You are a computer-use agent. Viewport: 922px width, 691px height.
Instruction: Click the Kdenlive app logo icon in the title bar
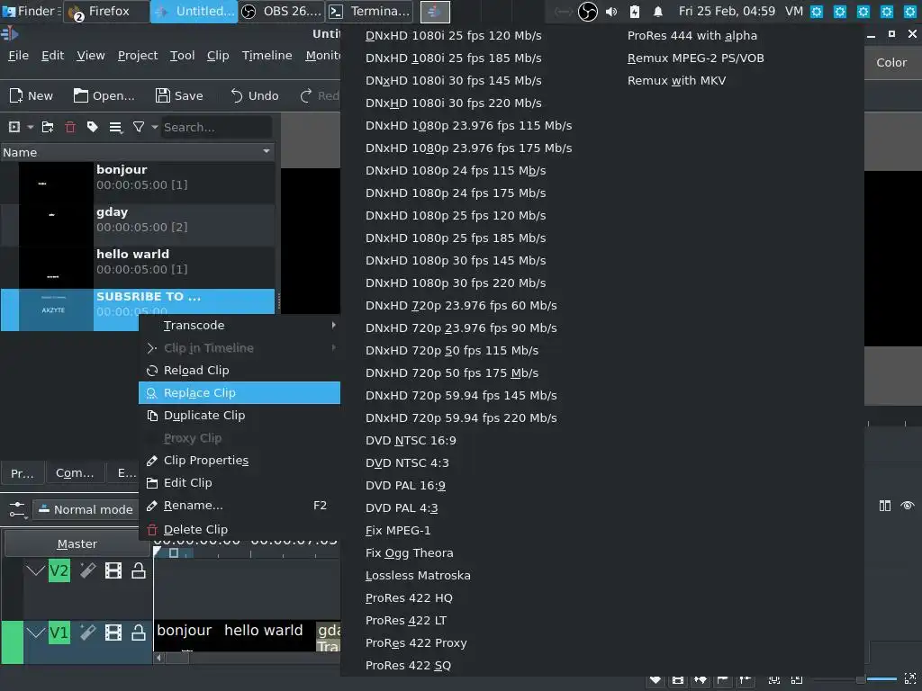coord(9,34)
